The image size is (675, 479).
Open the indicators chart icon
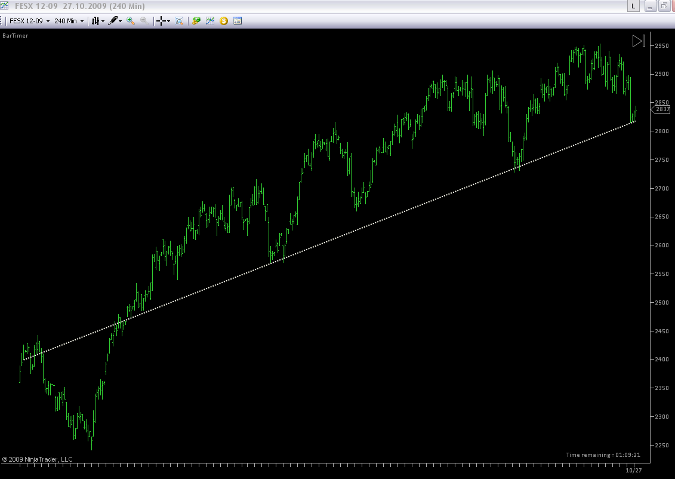pos(210,21)
